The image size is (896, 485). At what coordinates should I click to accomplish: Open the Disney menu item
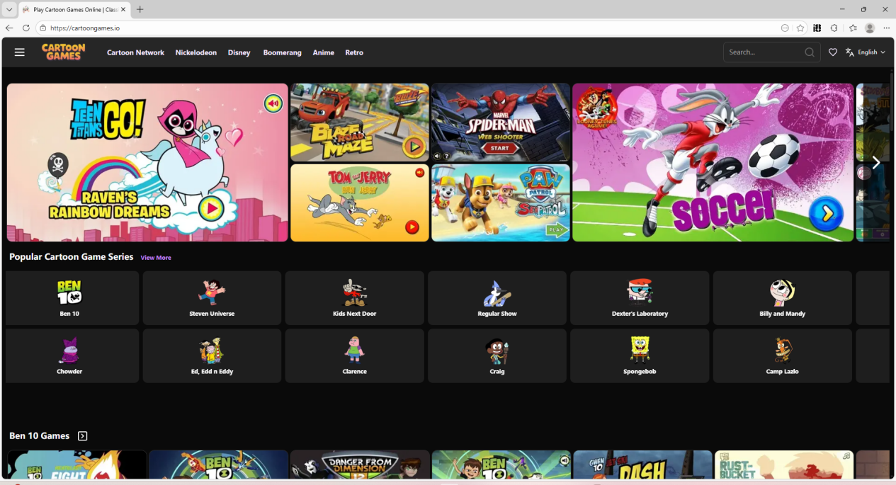(239, 52)
